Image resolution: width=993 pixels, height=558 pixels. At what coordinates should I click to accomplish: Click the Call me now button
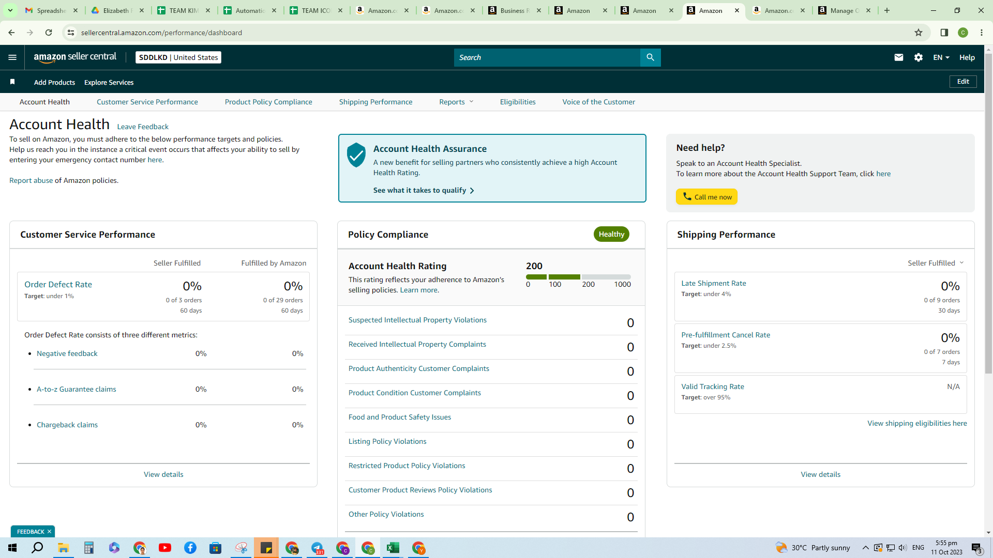pos(706,197)
